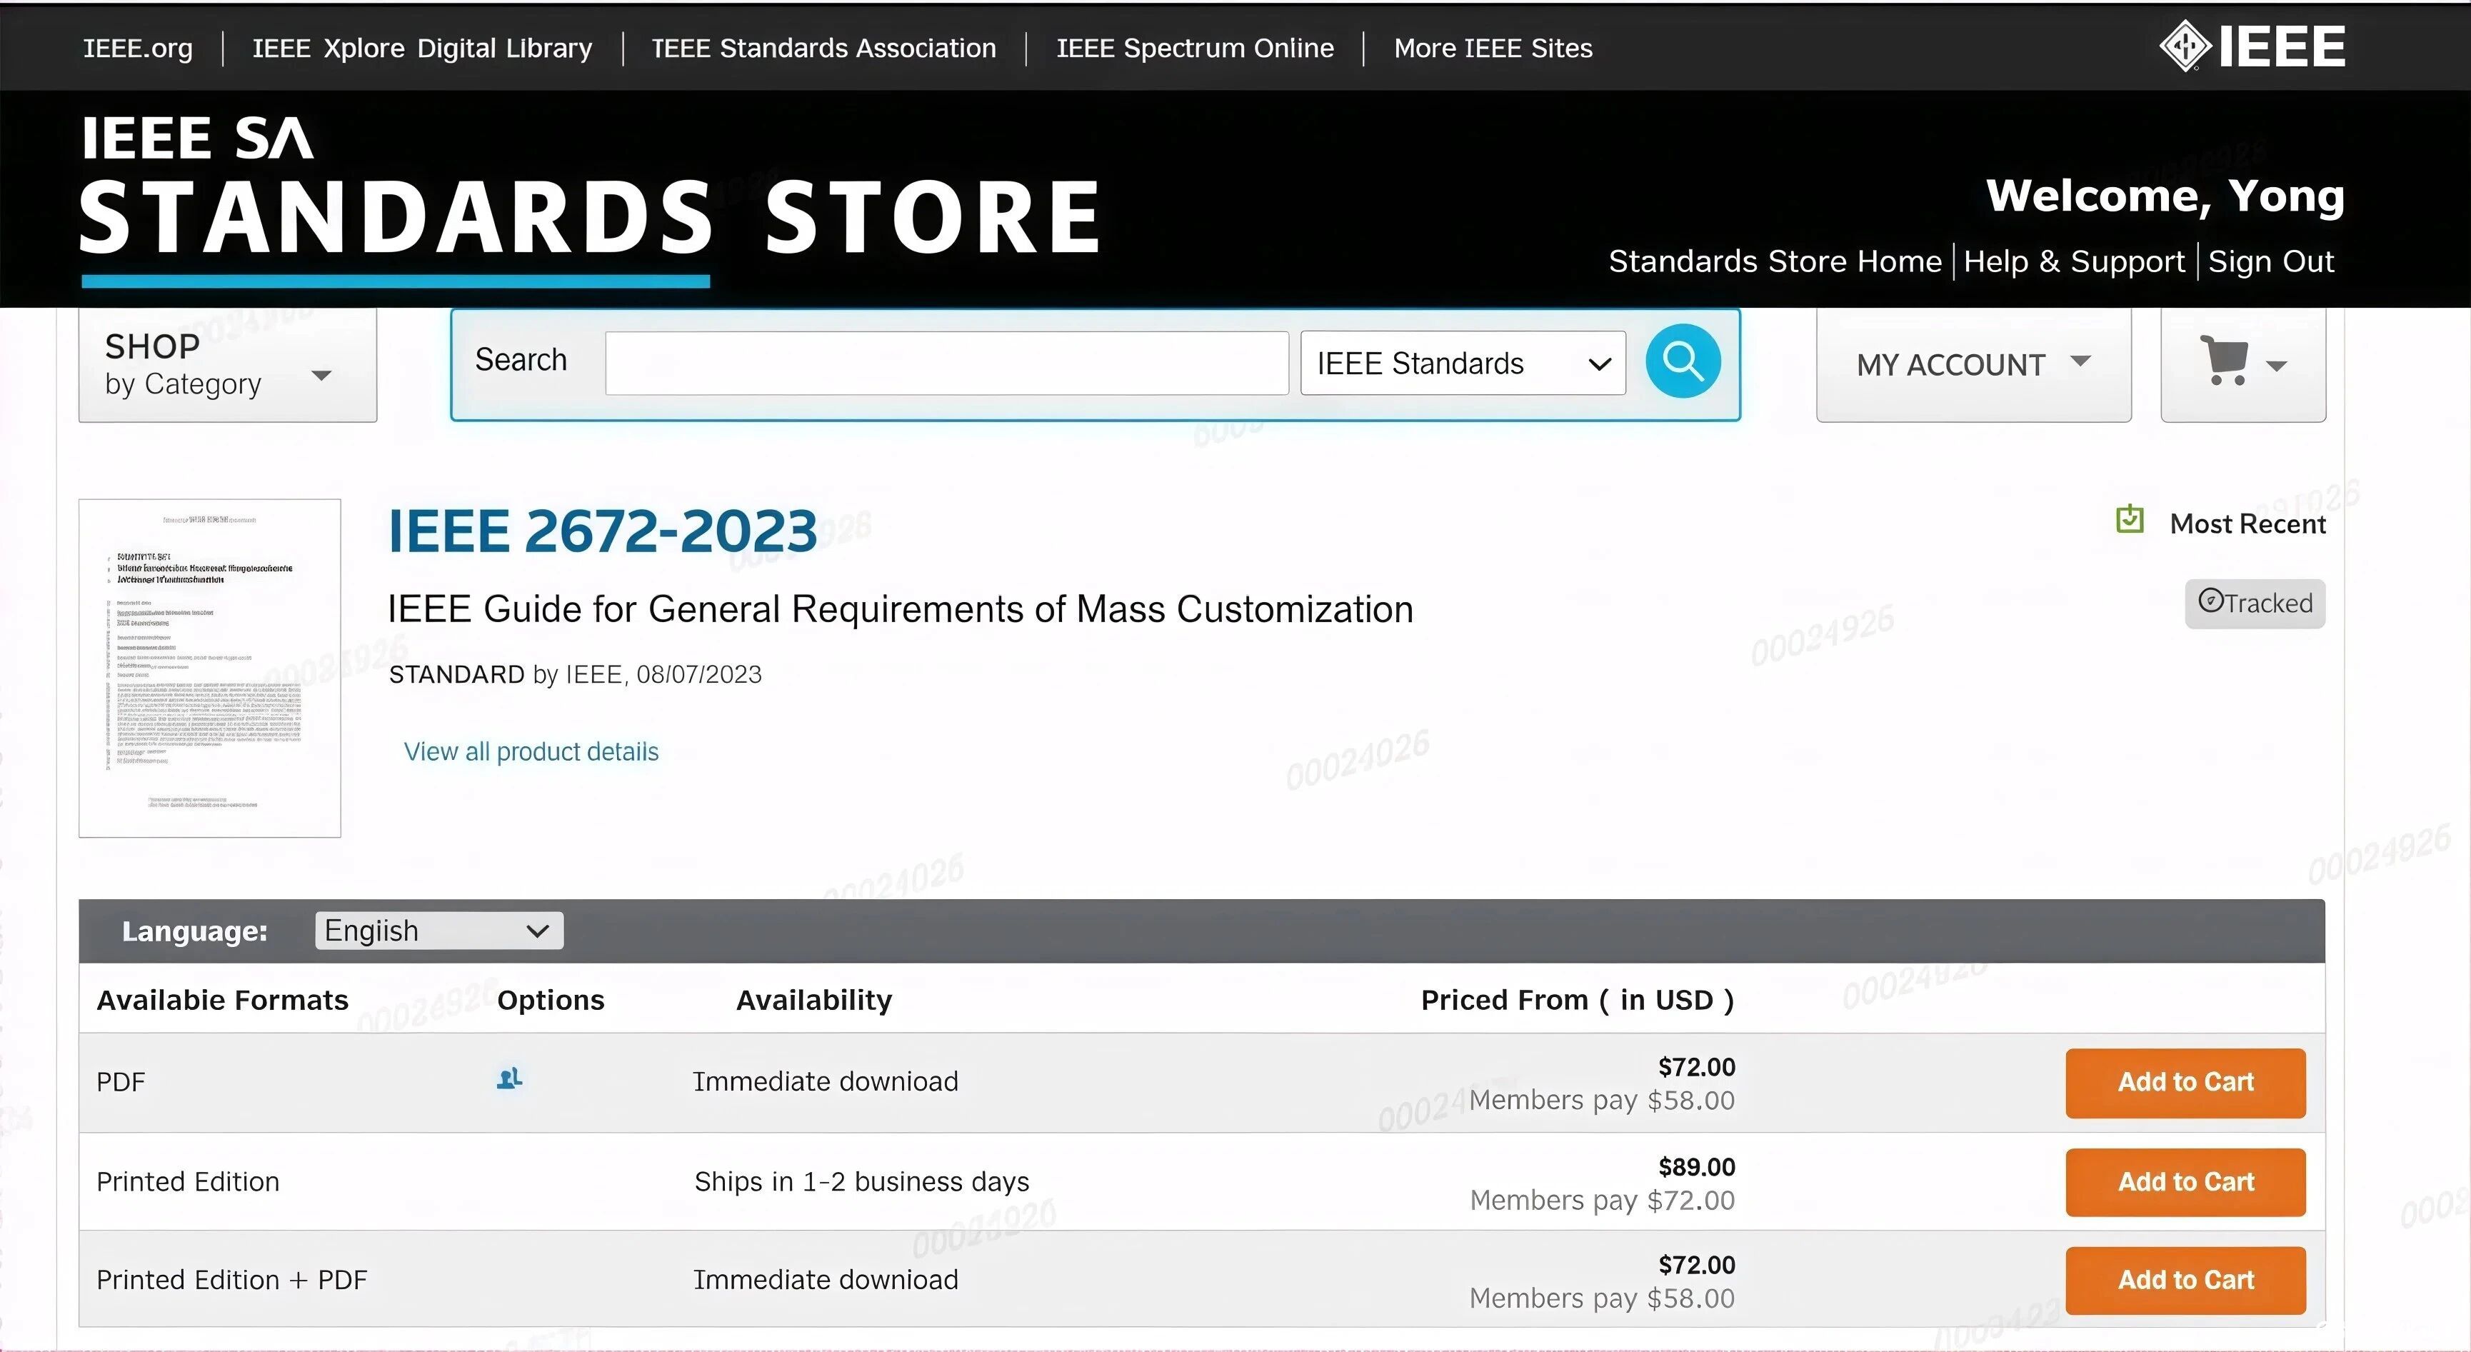Image resolution: width=2471 pixels, height=1352 pixels.
Task: Click the blue search magnifier button
Action: [1683, 361]
